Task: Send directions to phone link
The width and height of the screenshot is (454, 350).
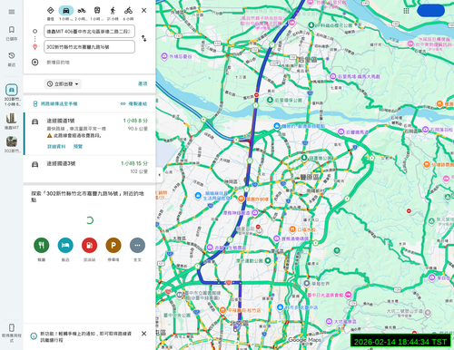Action: point(55,103)
